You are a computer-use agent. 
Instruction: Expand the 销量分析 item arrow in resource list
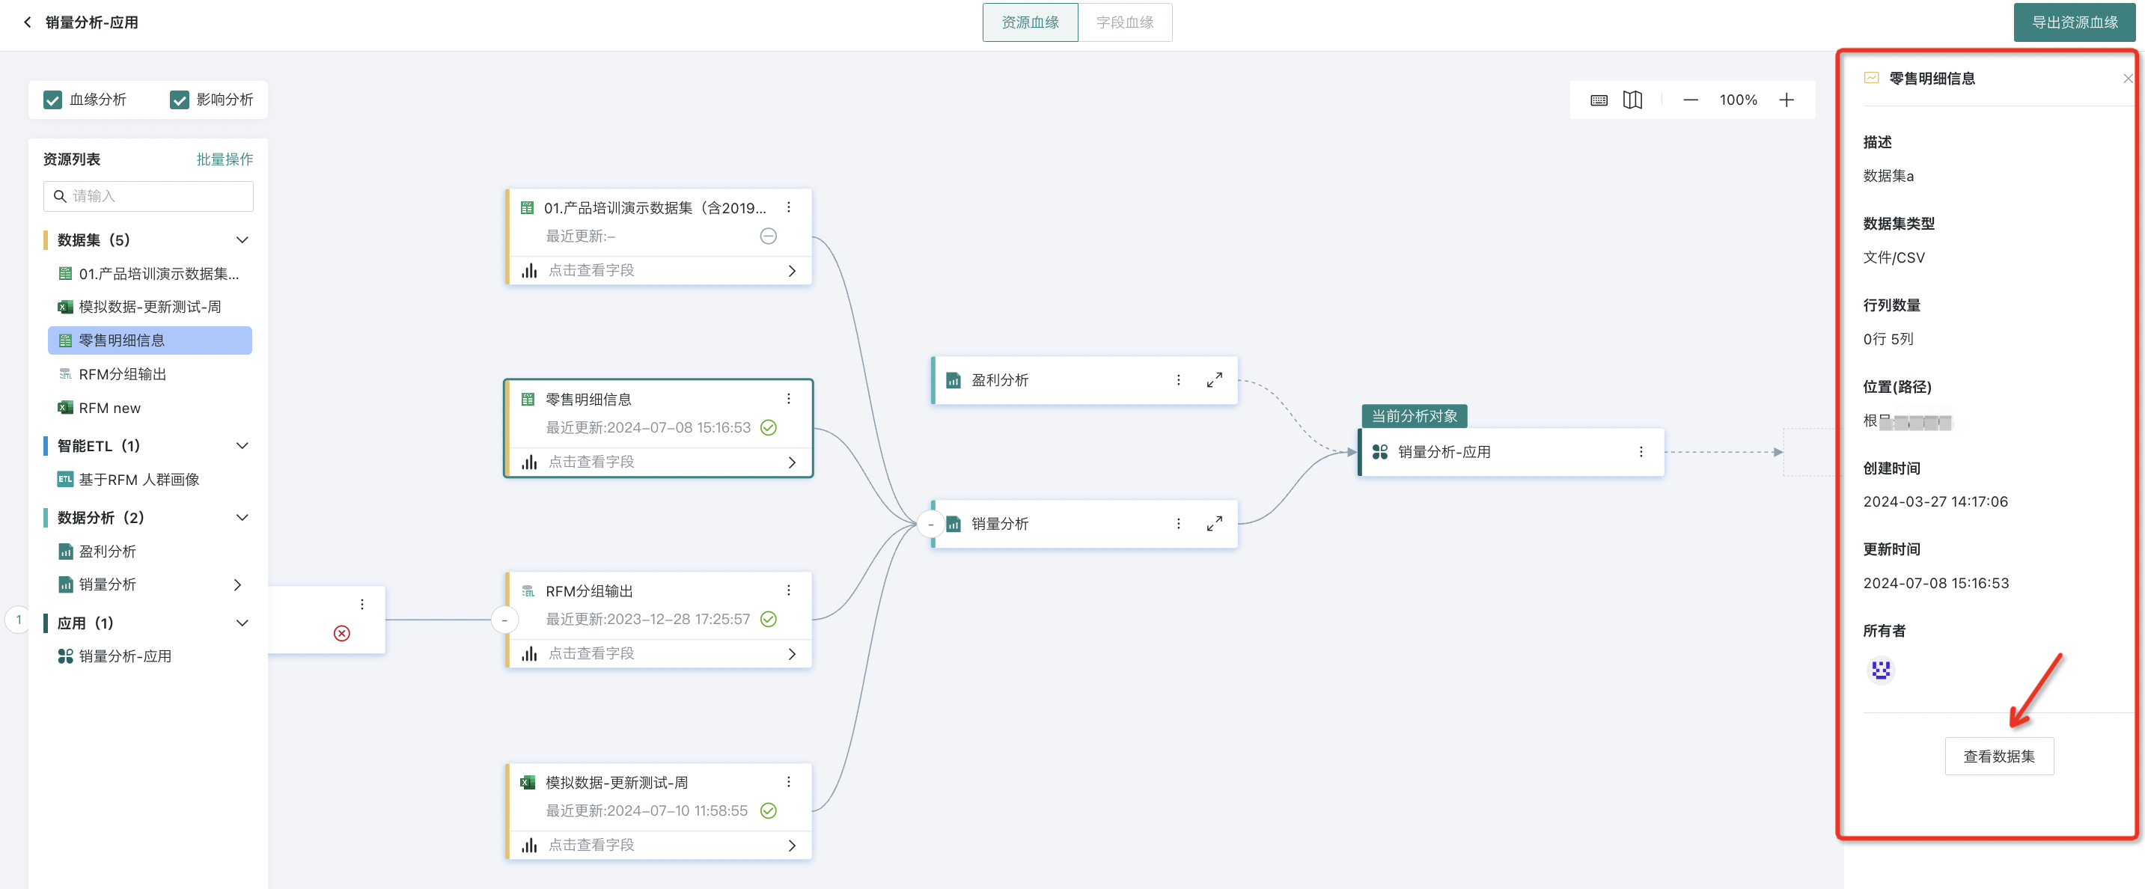(x=238, y=585)
